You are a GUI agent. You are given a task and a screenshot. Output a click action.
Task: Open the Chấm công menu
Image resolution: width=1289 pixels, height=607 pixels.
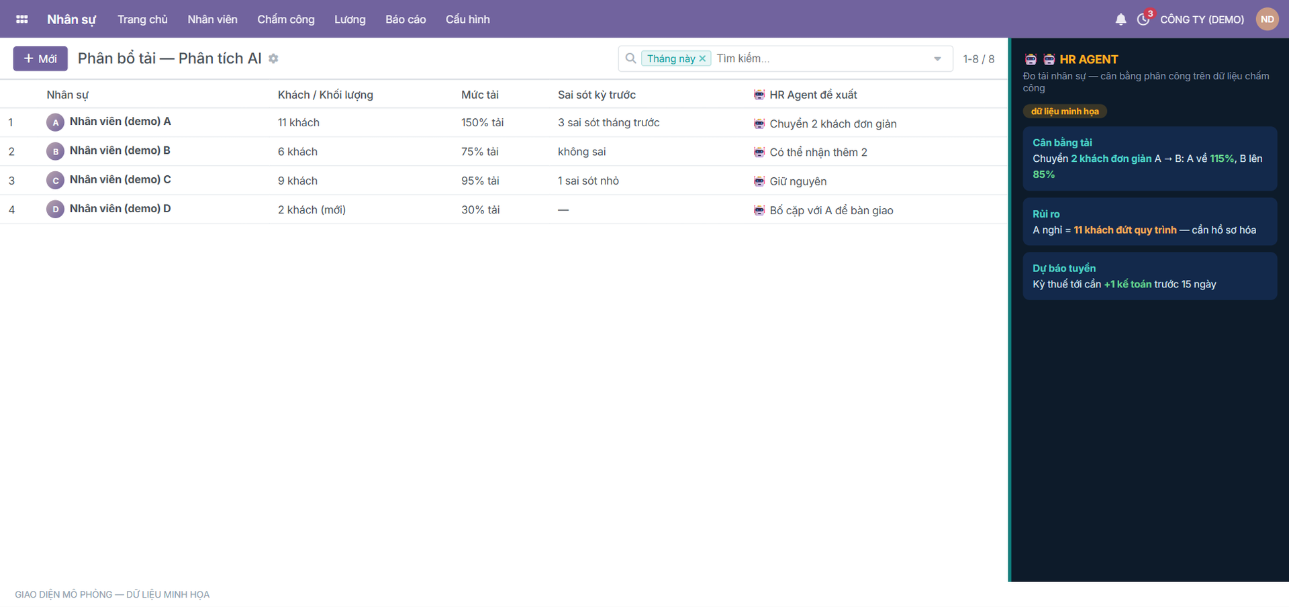pyautogui.click(x=286, y=19)
